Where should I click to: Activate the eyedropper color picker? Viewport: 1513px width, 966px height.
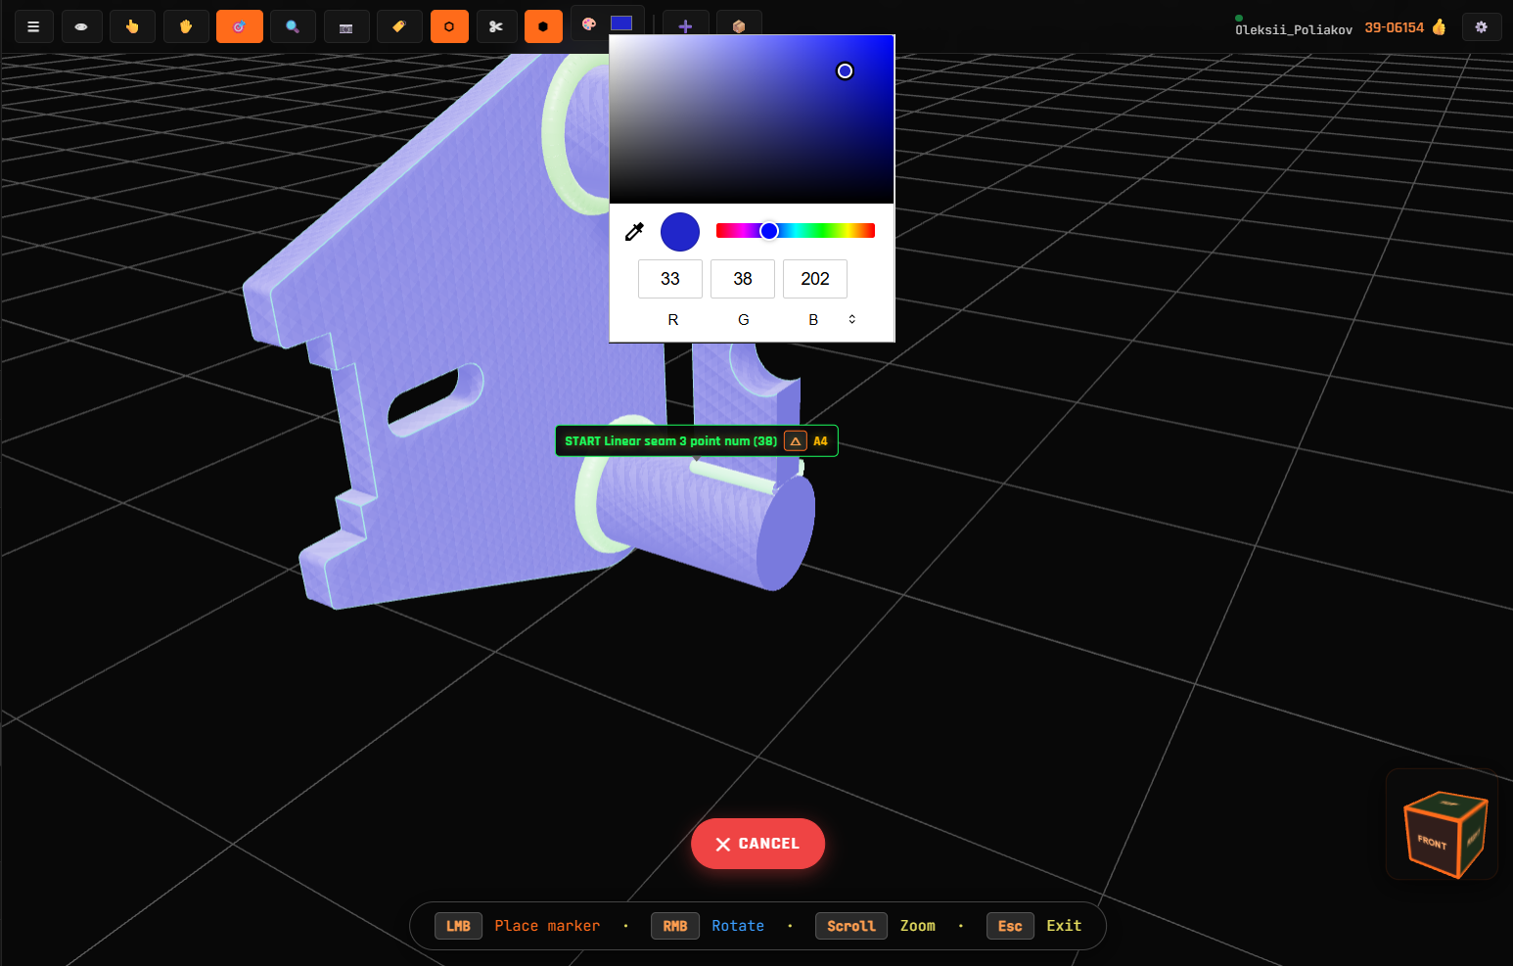pos(634,232)
